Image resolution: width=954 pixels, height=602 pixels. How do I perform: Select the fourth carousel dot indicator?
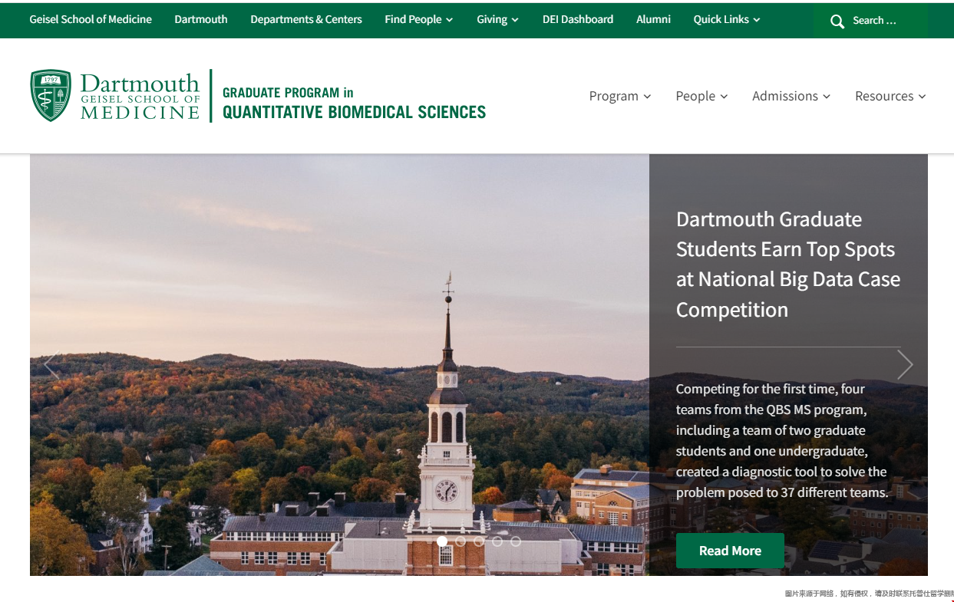(497, 541)
